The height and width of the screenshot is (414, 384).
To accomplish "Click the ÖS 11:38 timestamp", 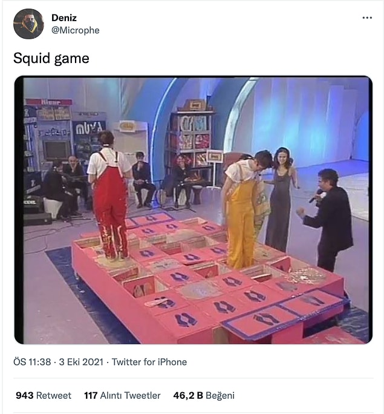I will 32,362.
